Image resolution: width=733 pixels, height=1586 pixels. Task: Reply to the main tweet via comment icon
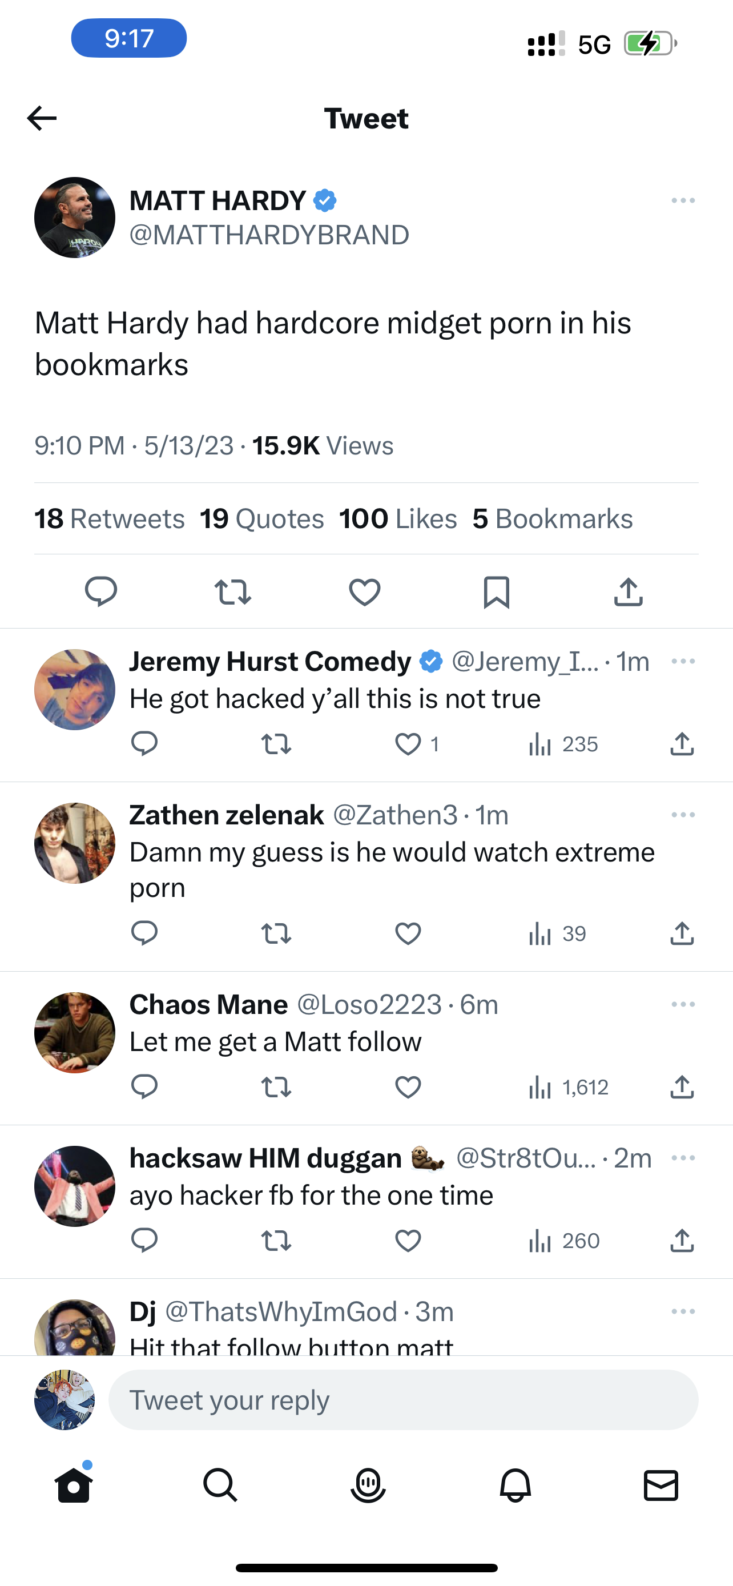(101, 592)
